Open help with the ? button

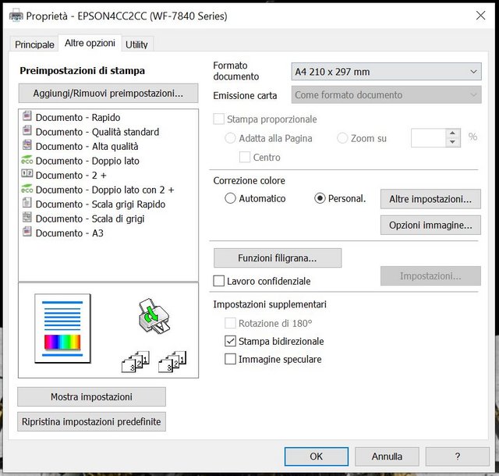(458, 456)
